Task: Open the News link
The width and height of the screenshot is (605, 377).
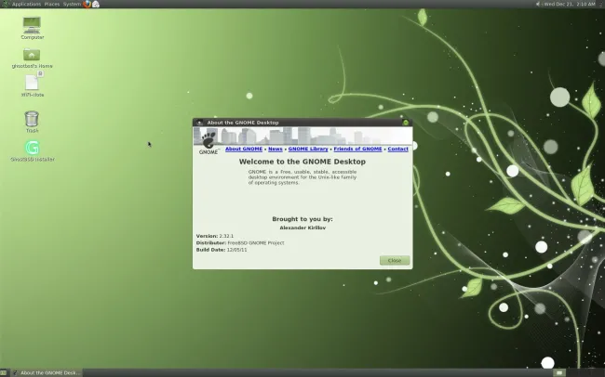Action: 276,149
